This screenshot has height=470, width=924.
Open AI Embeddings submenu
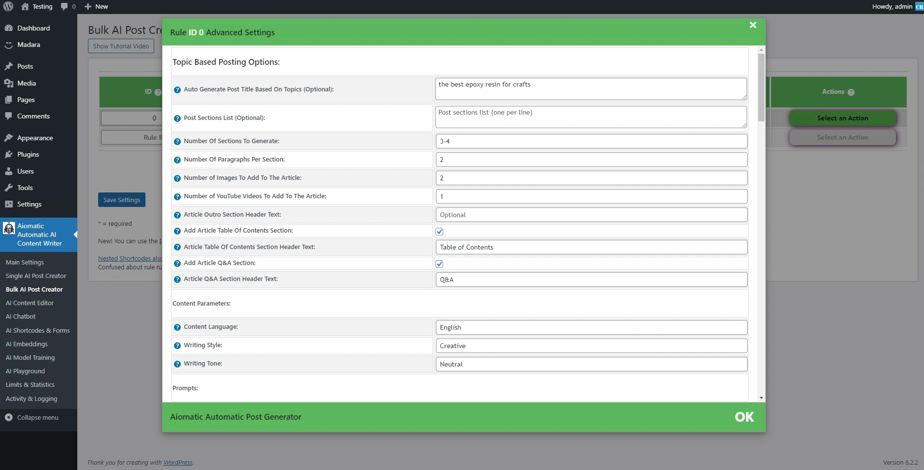coord(27,344)
